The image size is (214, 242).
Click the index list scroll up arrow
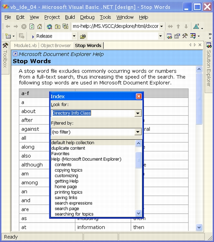click(138, 143)
